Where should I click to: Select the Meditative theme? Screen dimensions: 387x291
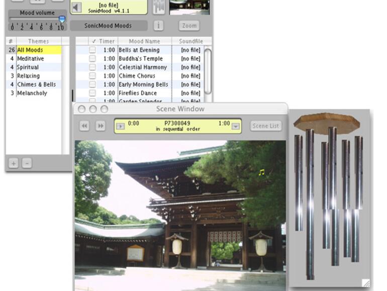coord(31,59)
